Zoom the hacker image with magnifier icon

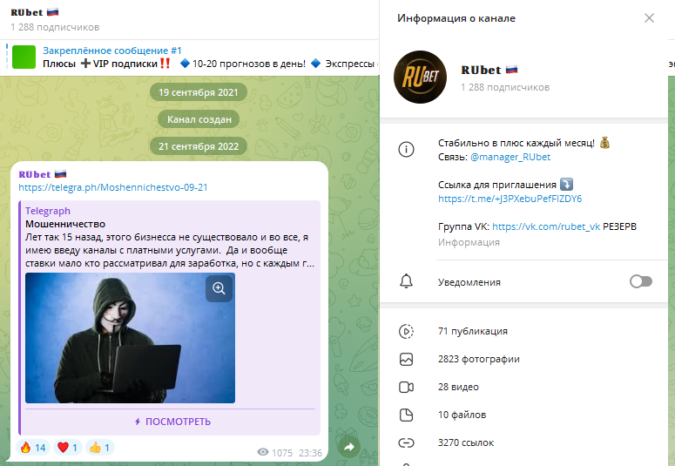219,288
